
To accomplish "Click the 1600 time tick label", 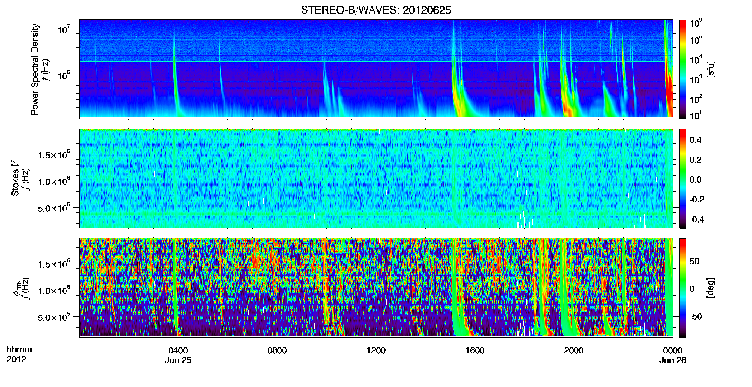I will coord(475,350).
